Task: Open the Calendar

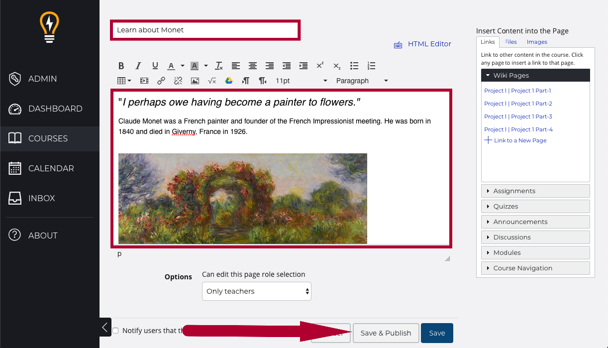Action: [x=50, y=168]
